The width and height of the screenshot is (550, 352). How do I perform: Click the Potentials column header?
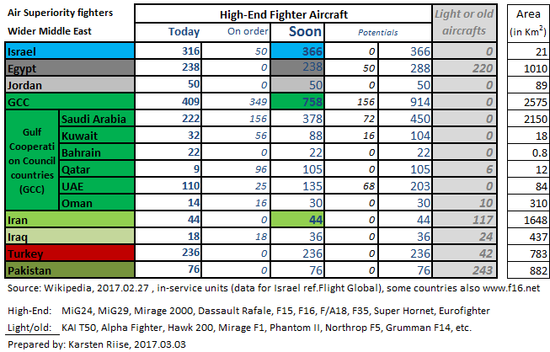[x=378, y=32]
